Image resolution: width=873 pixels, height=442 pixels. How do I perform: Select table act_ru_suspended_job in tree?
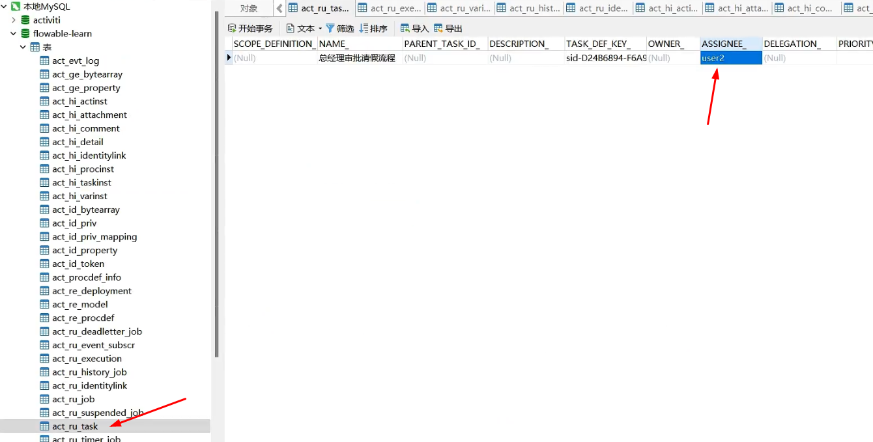[x=98, y=413]
